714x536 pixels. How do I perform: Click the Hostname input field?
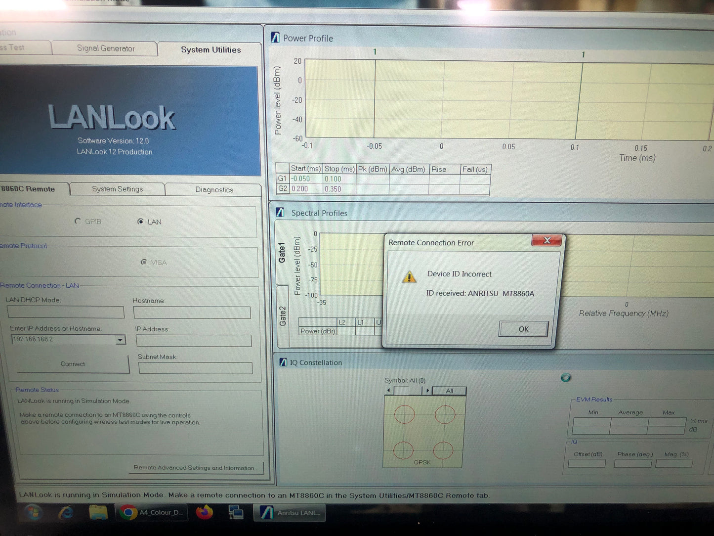(x=192, y=313)
